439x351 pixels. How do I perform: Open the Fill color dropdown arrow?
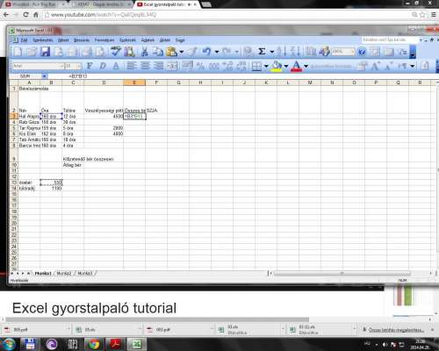(x=286, y=67)
